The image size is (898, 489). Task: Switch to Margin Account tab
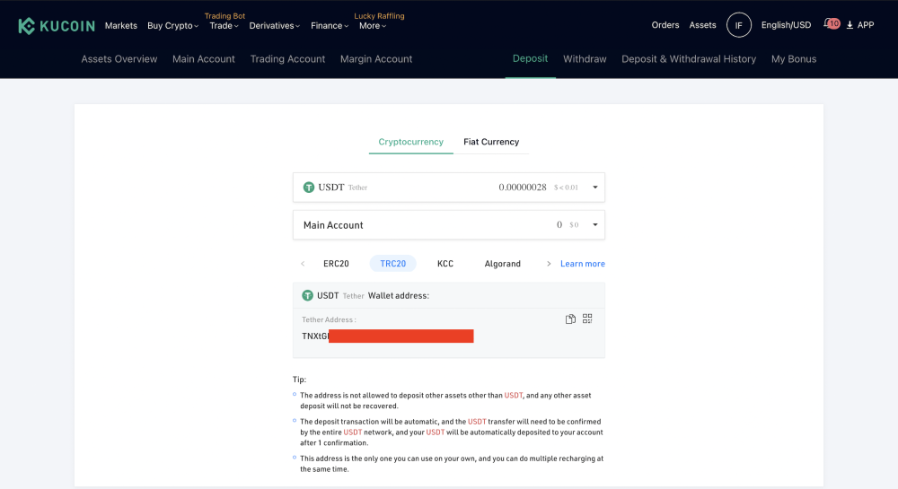(376, 59)
